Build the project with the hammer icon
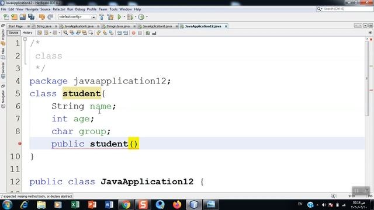Screen dimensions: 374x210 (x=102, y=17)
